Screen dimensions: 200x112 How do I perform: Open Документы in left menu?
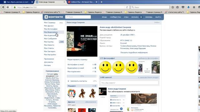pyautogui.click(x=48, y=62)
